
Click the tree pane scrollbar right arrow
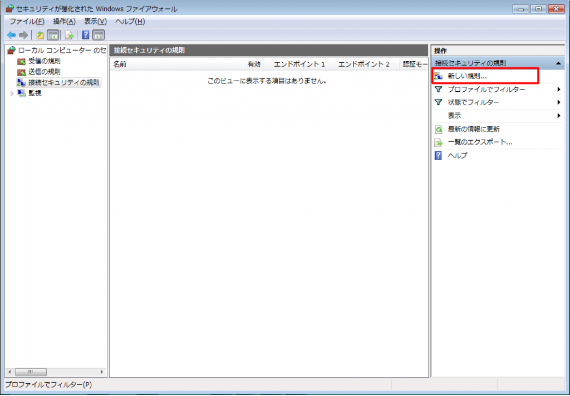(x=101, y=372)
